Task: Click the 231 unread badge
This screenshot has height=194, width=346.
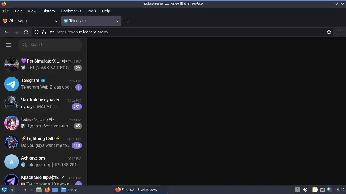Action: click(x=77, y=107)
